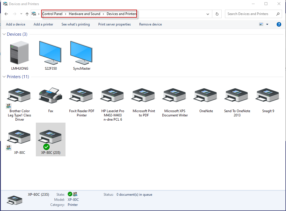Screen dimensions: 286x211
Task: Select the shared XP-80C printer icon
Action: [19, 137]
